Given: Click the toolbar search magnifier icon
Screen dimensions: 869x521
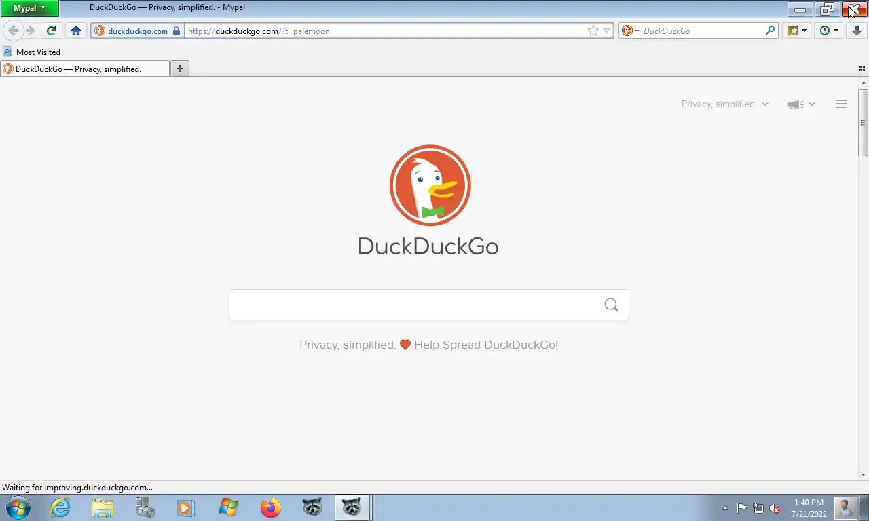Looking at the screenshot, I should click(770, 31).
